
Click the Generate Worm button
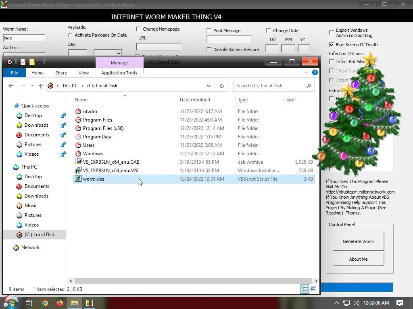(x=358, y=241)
